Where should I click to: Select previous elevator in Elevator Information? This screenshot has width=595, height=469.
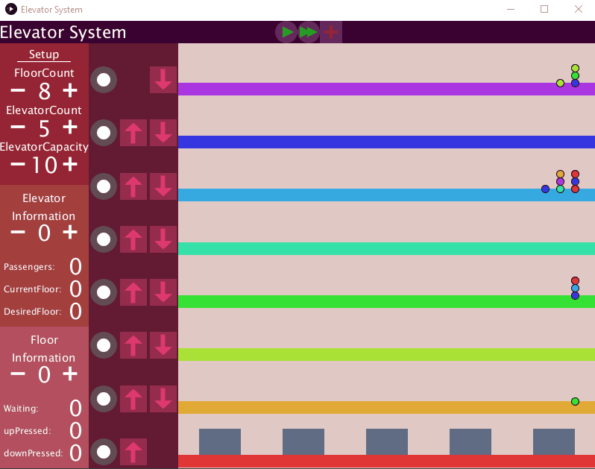click(x=18, y=232)
